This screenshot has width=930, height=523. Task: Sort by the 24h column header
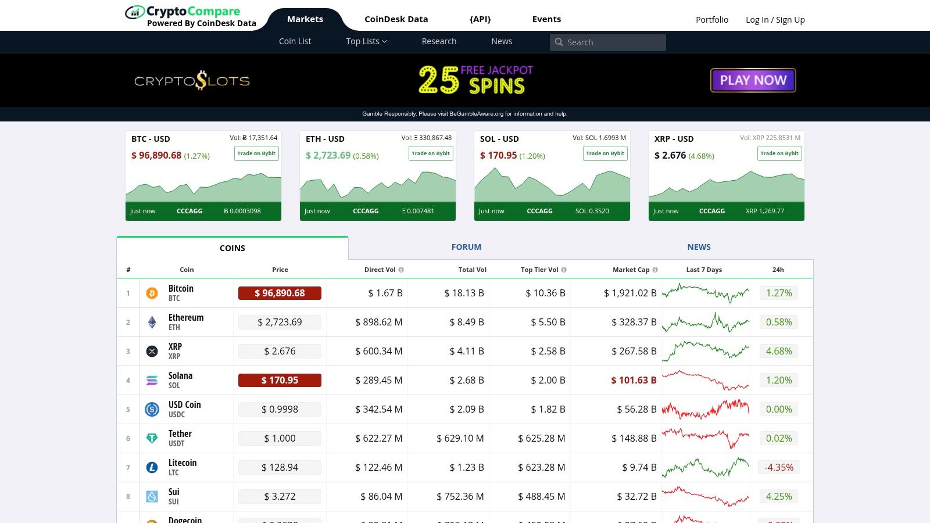pos(778,270)
